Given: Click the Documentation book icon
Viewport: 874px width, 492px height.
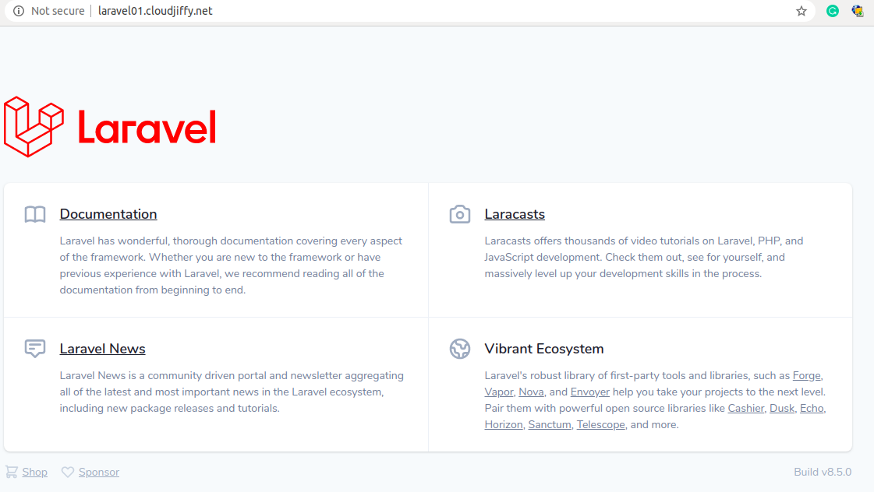Looking at the screenshot, I should tap(35, 214).
